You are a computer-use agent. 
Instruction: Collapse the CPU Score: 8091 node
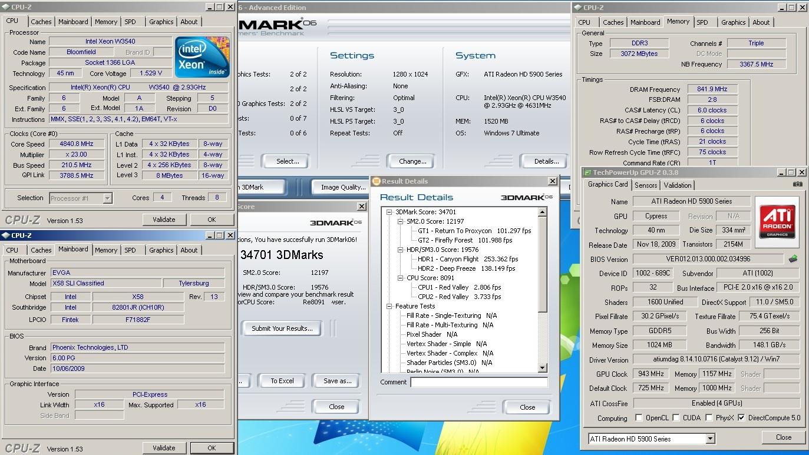[x=401, y=278]
